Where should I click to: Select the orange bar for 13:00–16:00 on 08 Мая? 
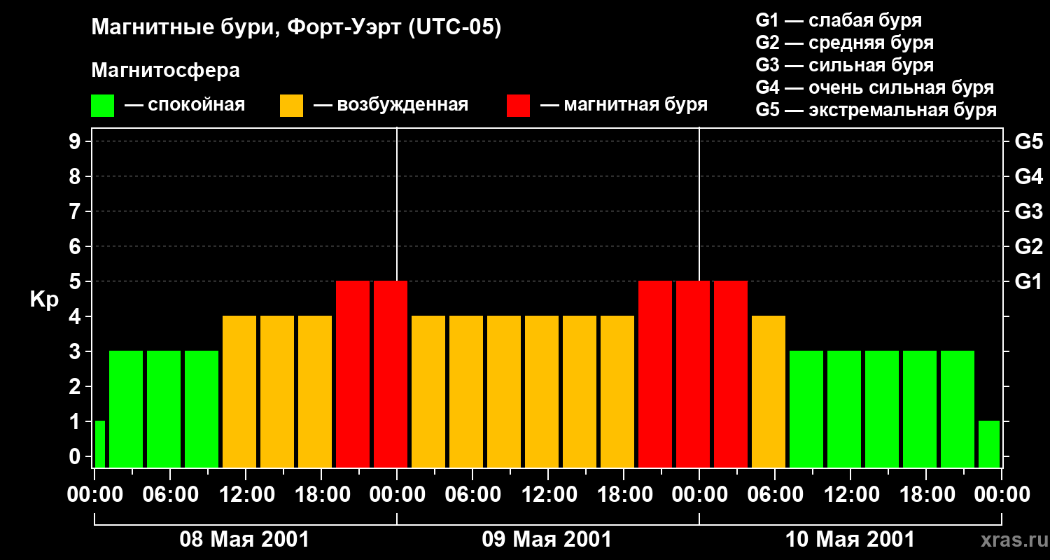(x=277, y=392)
